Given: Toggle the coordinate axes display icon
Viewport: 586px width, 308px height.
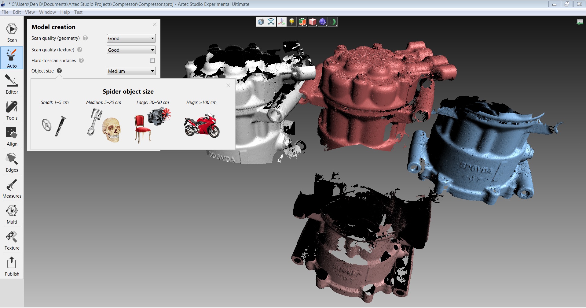Looking at the screenshot, I should pos(281,22).
